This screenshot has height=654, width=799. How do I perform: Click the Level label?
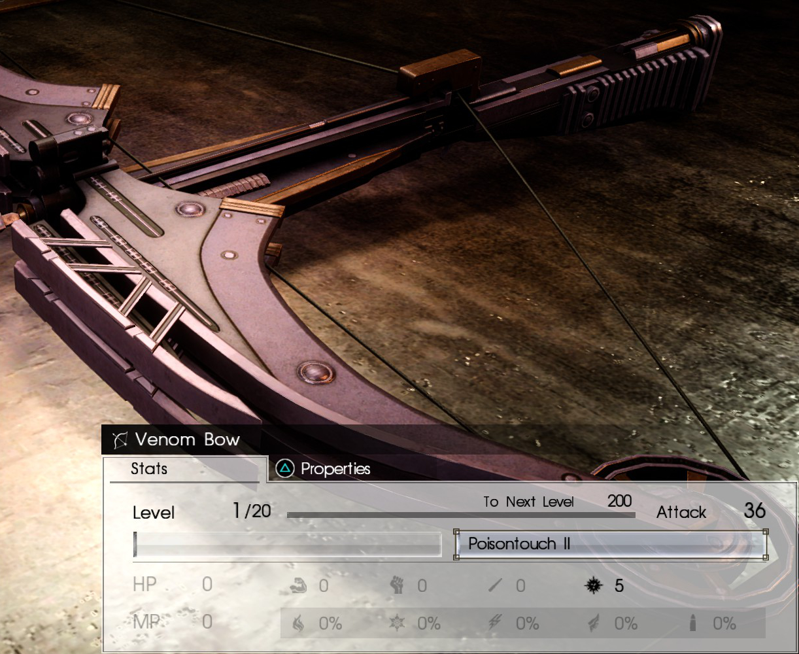[154, 513]
